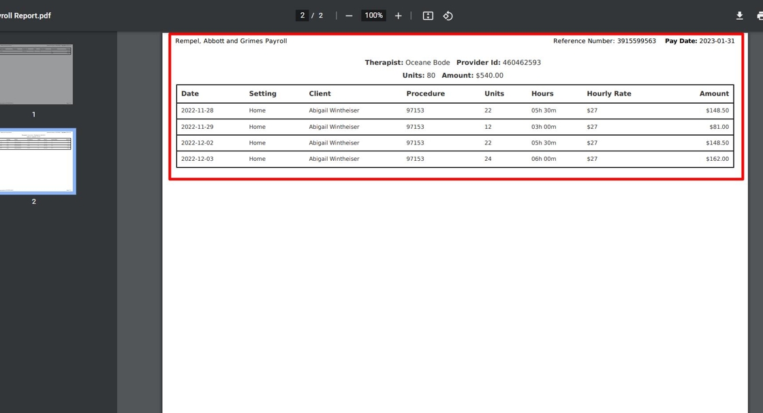
Task: Click procedure 97153 in 2022-11-29 row
Action: pos(415,127)
